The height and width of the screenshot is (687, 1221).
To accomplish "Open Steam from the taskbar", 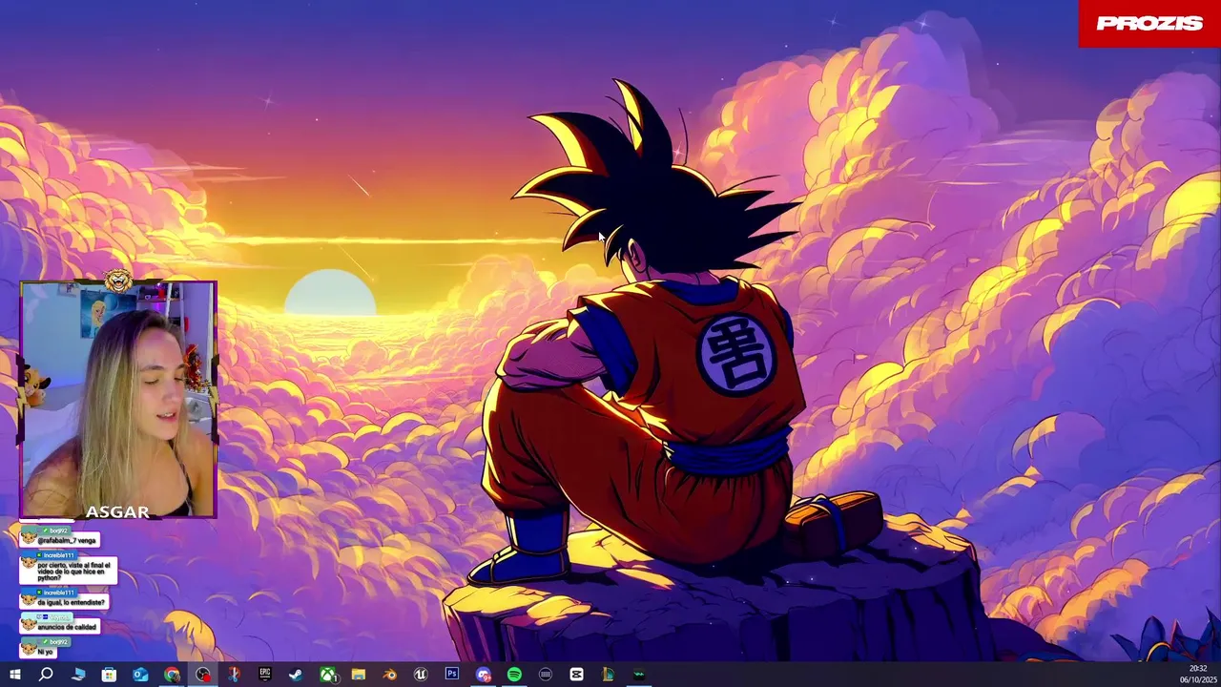I will click(x=296, y=675).
